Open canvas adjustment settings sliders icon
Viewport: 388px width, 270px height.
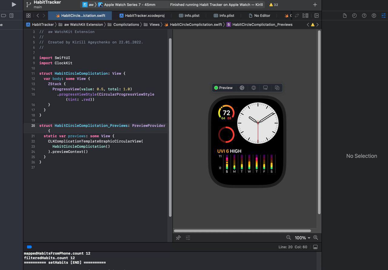point(188,238)
